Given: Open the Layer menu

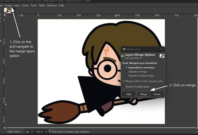Looking at the screenshot, I should (x=17, y=5).
